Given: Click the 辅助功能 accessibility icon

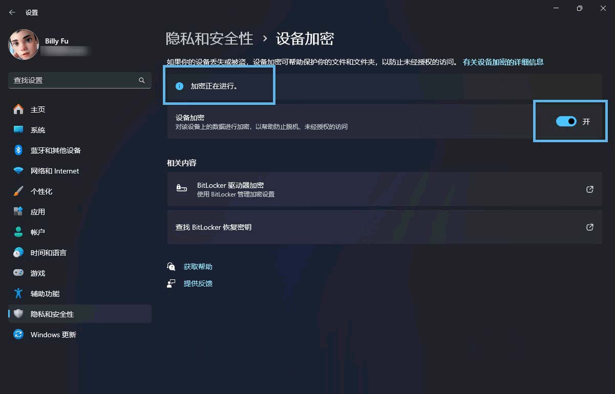Looking at the screenshot, I should pyautogui.click(x=18, y=294).
